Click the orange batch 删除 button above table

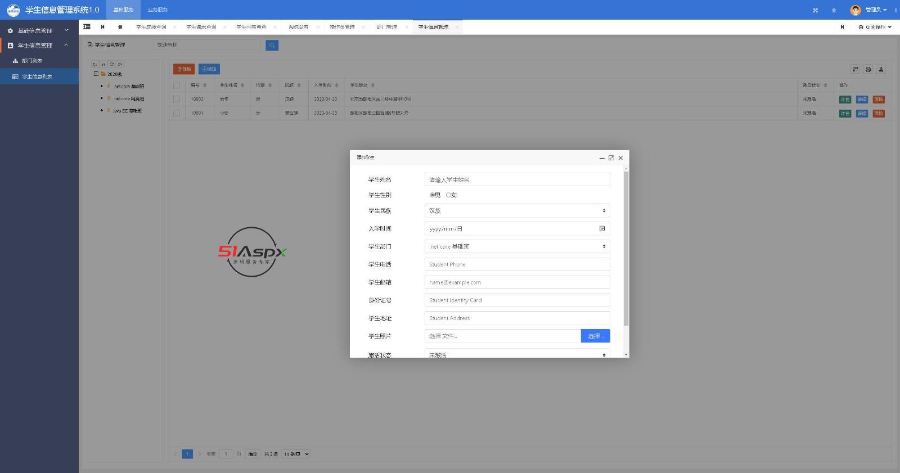coord(184,69)
